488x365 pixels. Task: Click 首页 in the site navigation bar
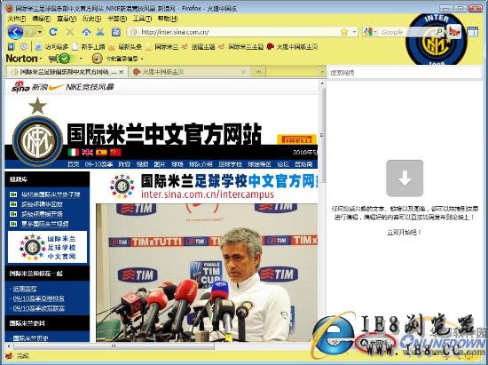coord(74,164)
